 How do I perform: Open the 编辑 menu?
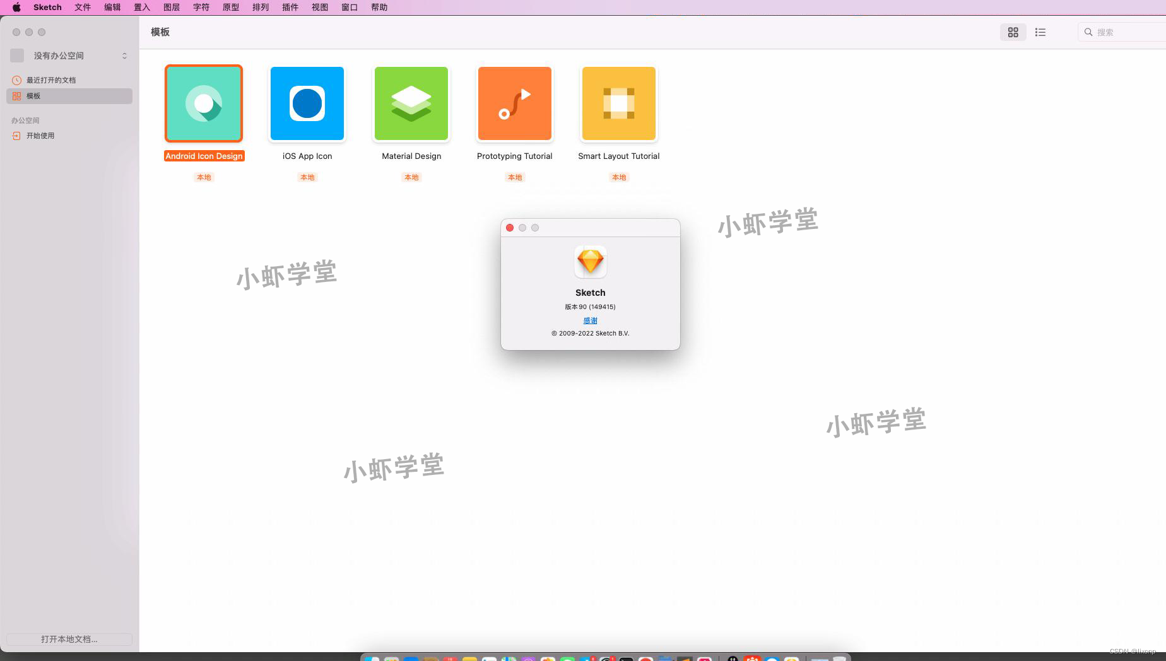pos(112,8)
